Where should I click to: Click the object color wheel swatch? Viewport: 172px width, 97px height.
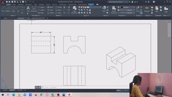[119, 7]
